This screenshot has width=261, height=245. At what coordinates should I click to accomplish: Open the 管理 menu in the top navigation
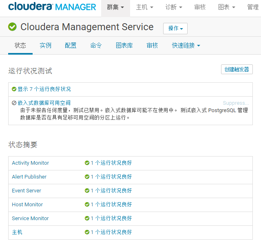253,7
